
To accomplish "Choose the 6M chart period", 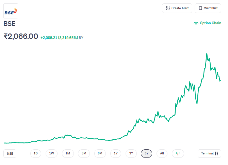I will [100, 153].
